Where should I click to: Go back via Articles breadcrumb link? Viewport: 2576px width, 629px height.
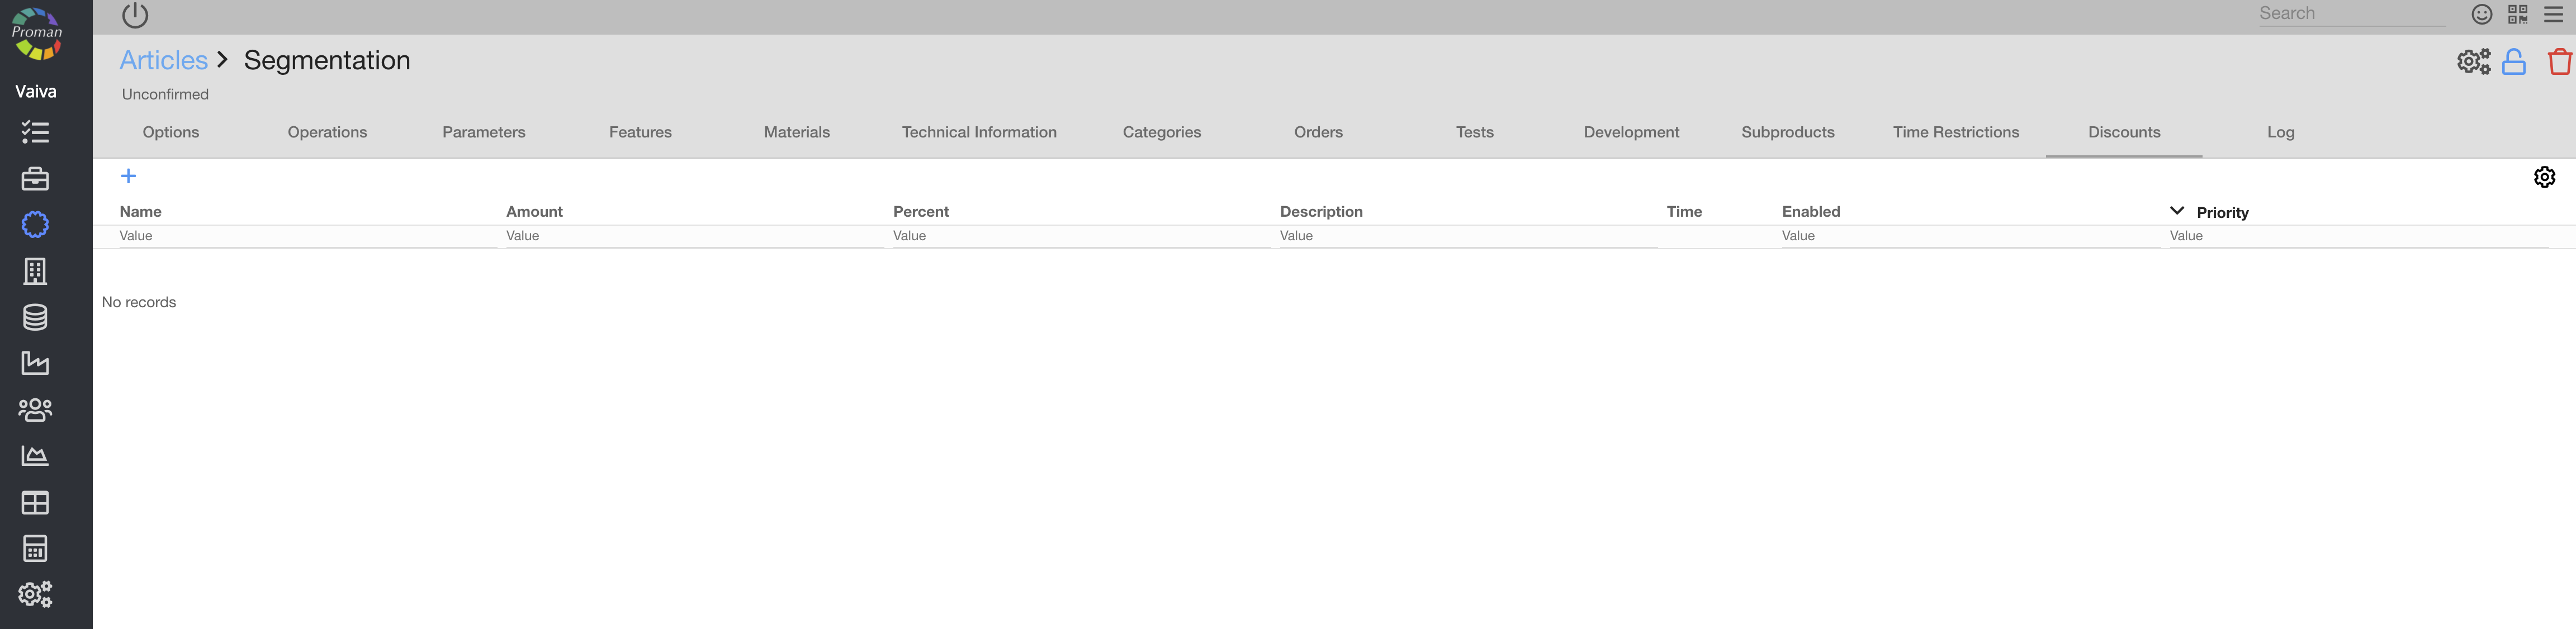163,60
